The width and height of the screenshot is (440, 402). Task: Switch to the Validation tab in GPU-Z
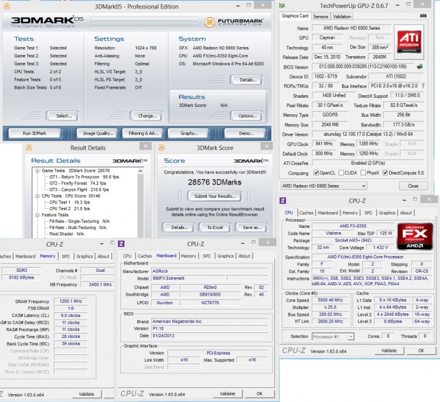pos(342,16)
